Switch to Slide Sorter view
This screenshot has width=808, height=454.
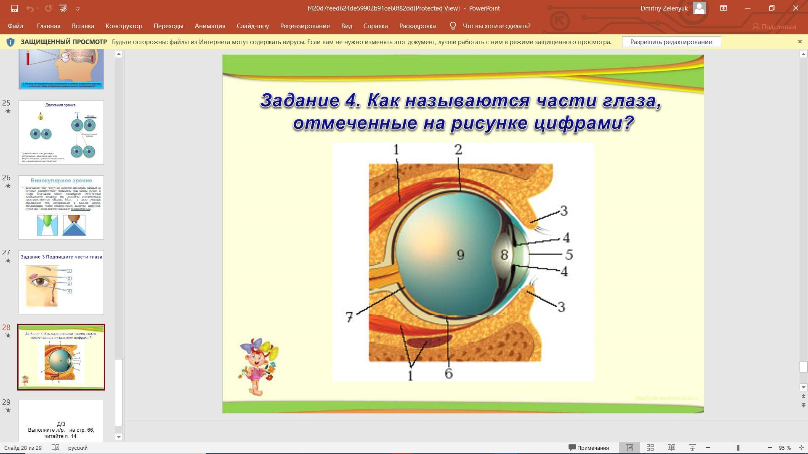point(650,448)
